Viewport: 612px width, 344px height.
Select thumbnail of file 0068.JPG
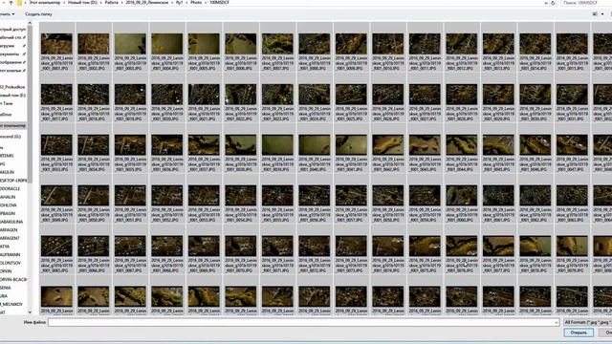click(x=167, y=247)
